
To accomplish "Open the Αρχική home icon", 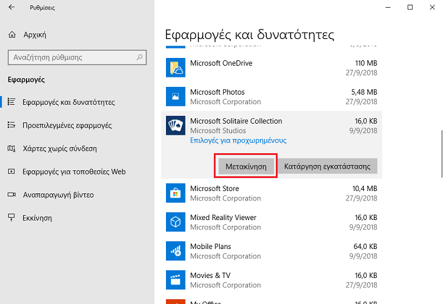I will (x=12, y=34).
